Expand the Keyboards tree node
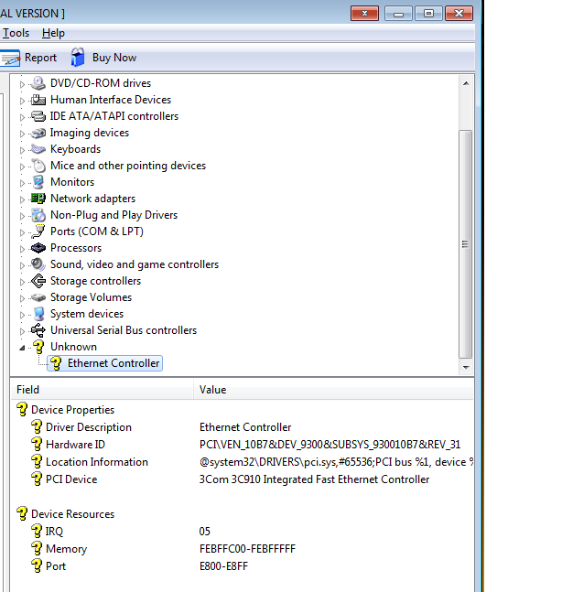This screenshot has height=592, width=562. [22, 150]
